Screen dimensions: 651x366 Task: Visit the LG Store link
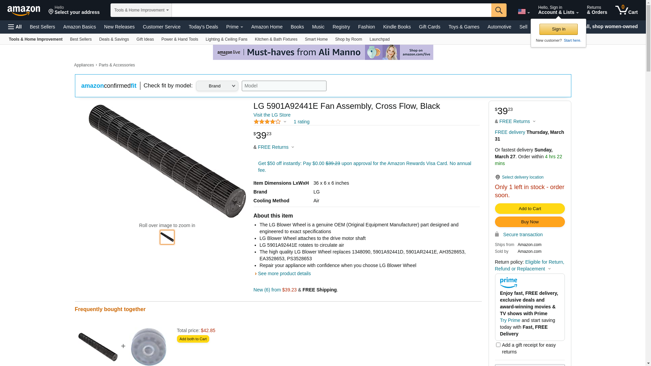pyautogui.click(x=272, y=115)
